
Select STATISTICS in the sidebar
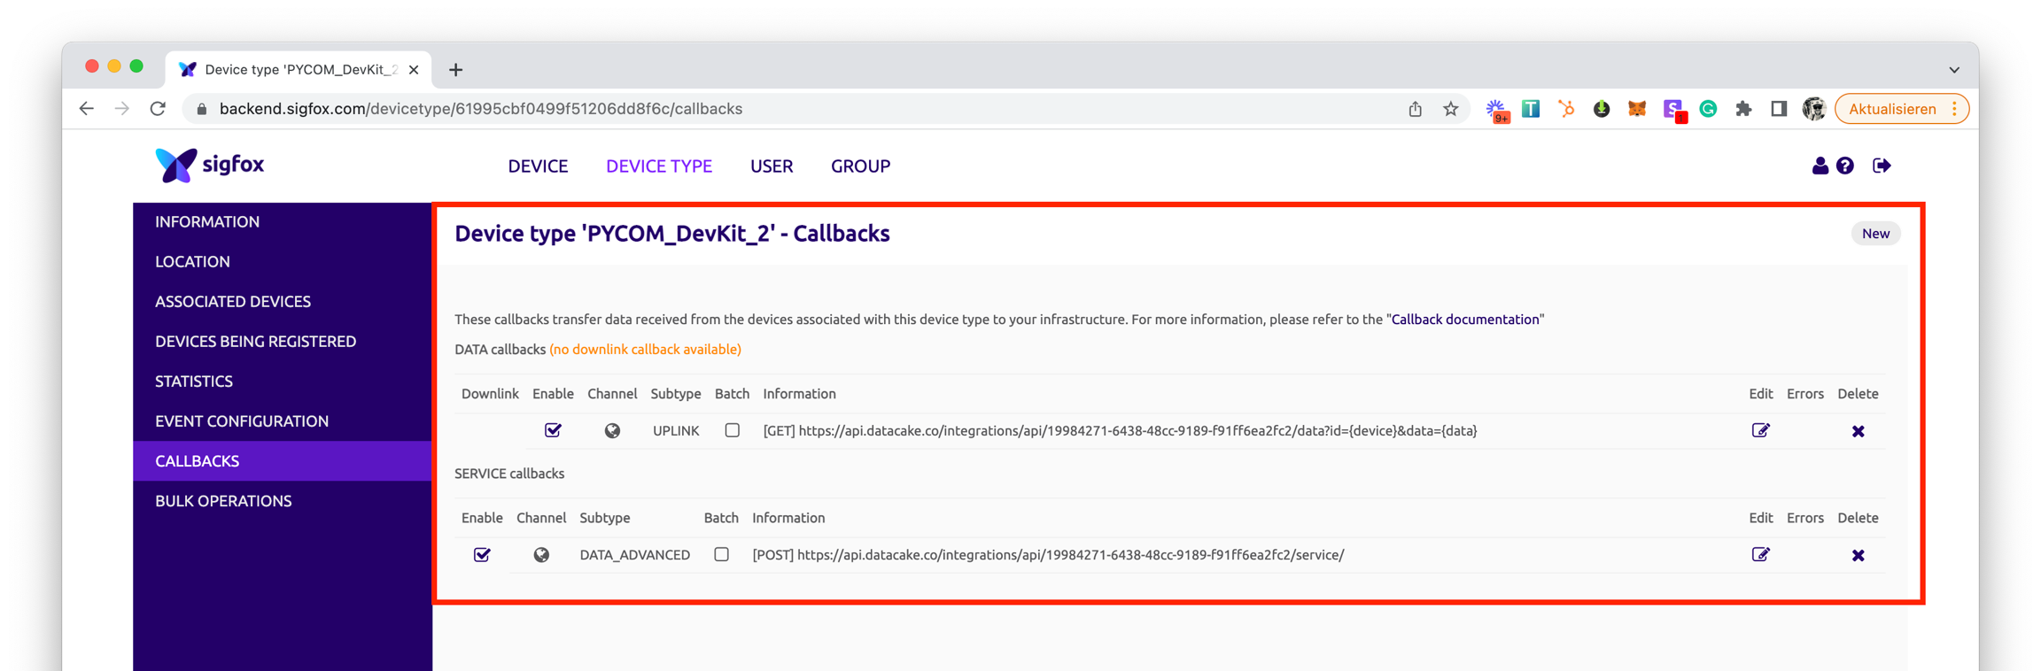pos(194,382)
